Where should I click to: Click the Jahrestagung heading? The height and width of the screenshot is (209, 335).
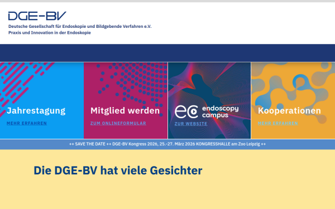pos(36,111)
